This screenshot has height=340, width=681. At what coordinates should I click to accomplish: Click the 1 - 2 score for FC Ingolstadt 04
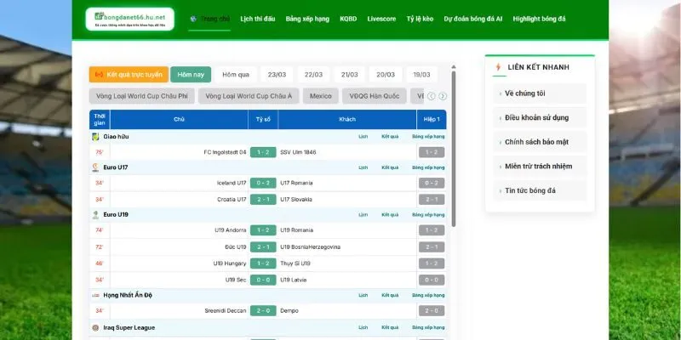click(263, 152)
